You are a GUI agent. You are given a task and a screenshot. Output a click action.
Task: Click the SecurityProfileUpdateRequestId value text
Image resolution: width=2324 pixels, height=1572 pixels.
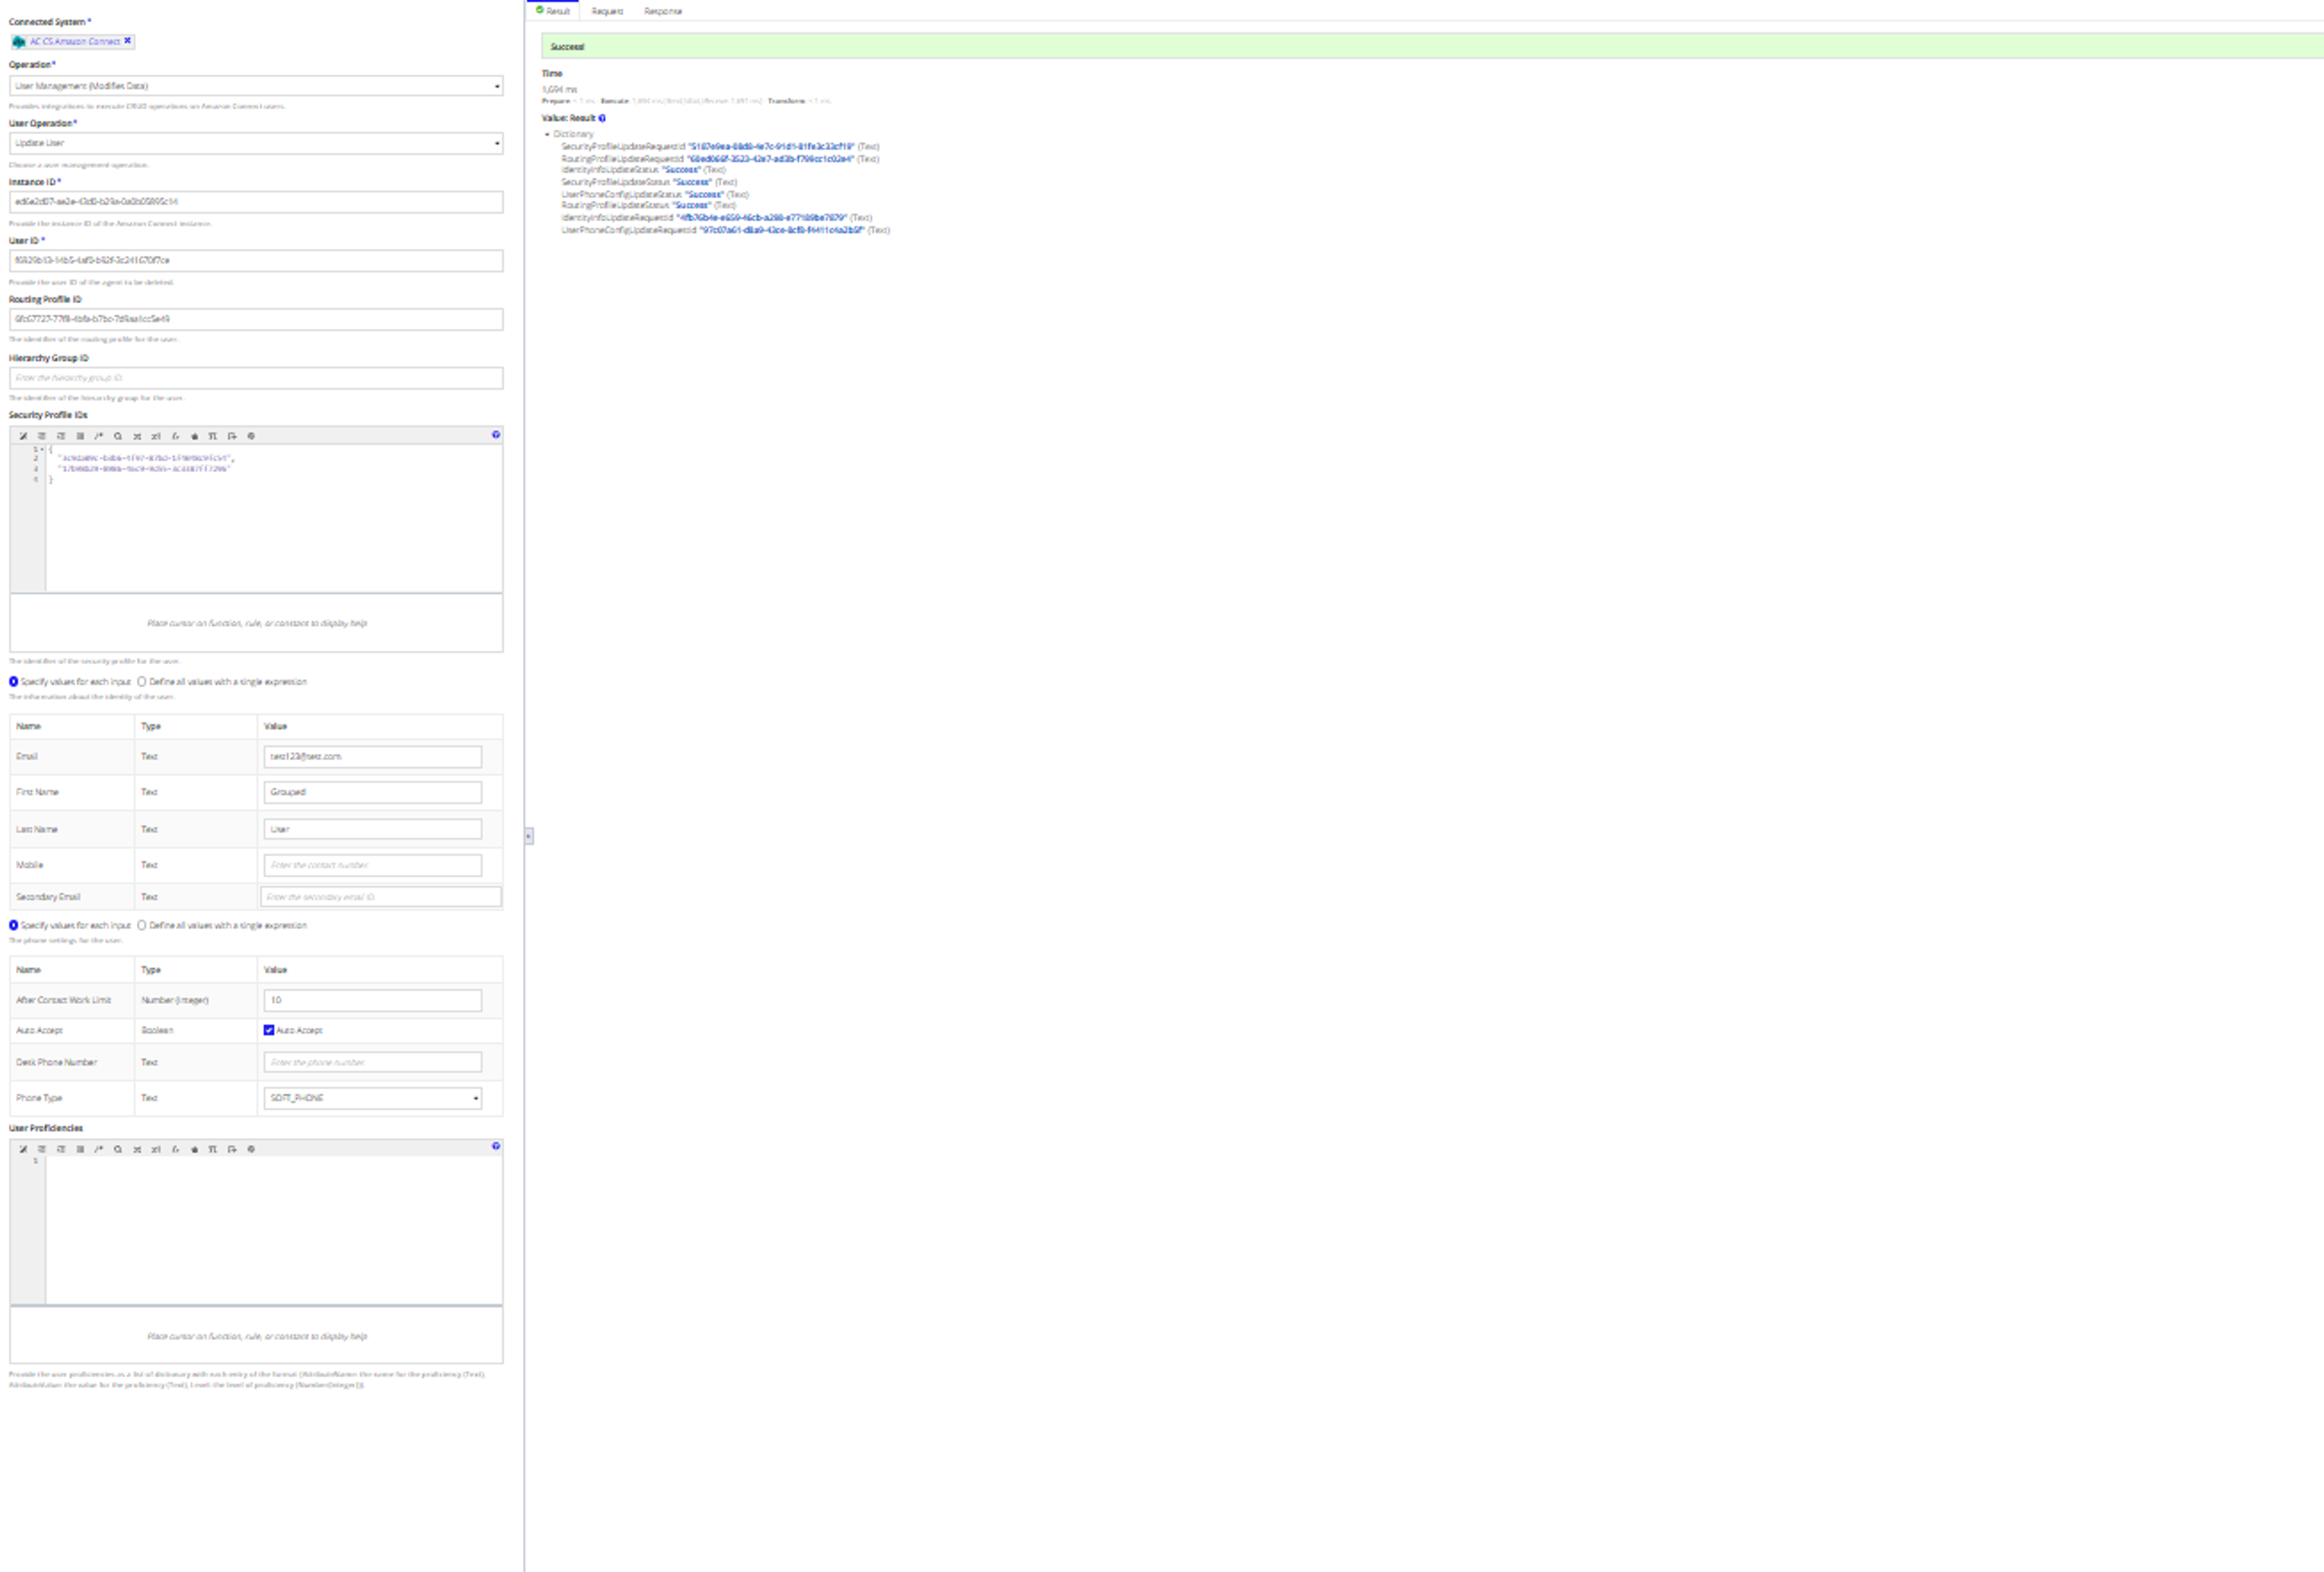coord(771,147)
